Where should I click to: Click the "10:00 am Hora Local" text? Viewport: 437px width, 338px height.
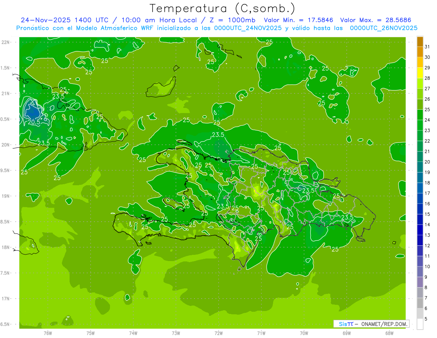tap(160, 20)
